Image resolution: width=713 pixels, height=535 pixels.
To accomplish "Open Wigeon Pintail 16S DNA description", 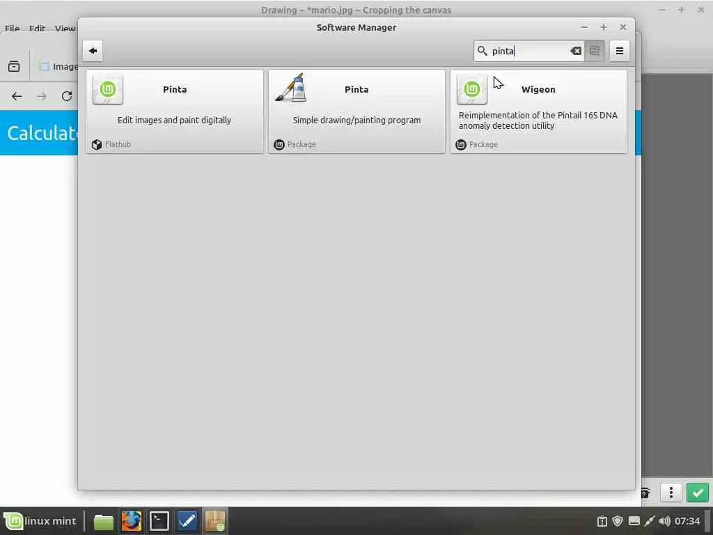I will 538,121.
